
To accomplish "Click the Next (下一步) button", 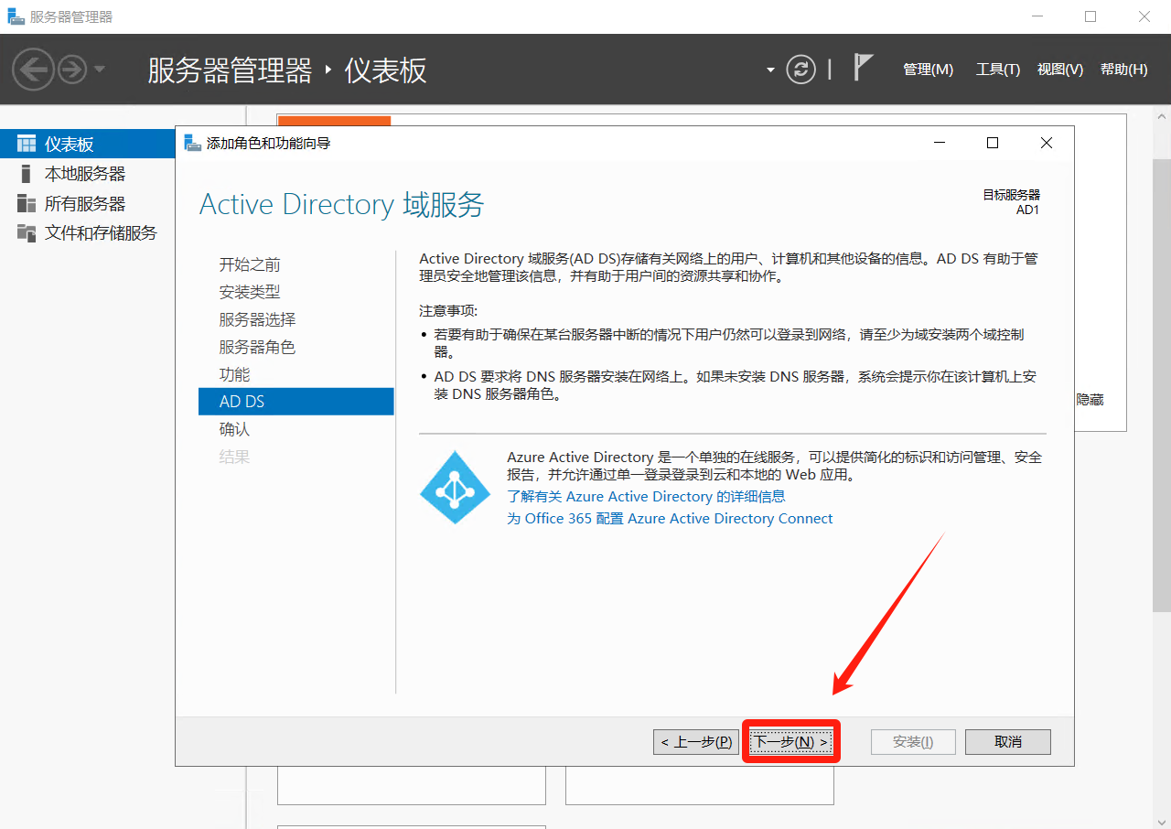I will [790, 742].
